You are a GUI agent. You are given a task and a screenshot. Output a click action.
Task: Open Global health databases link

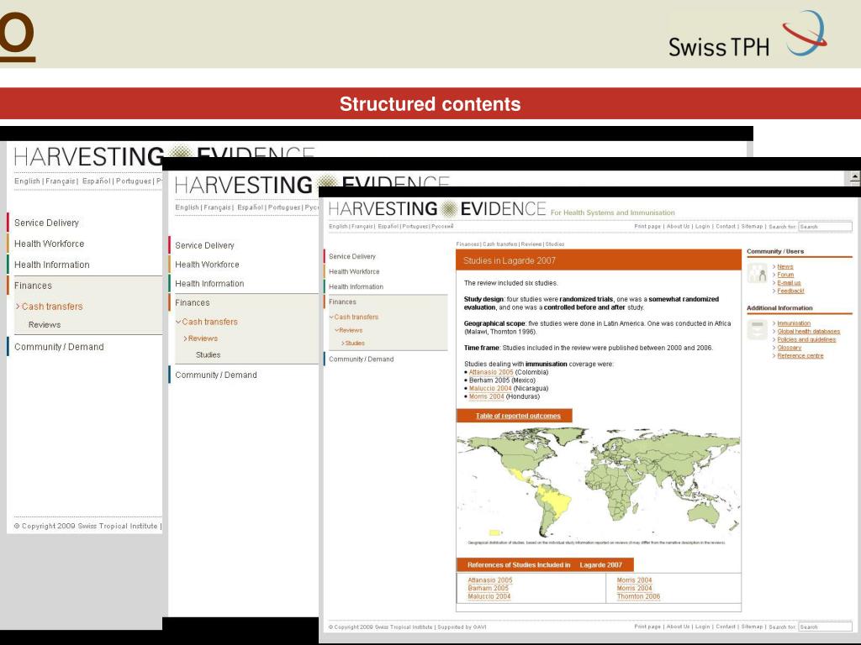coord(808,331)
